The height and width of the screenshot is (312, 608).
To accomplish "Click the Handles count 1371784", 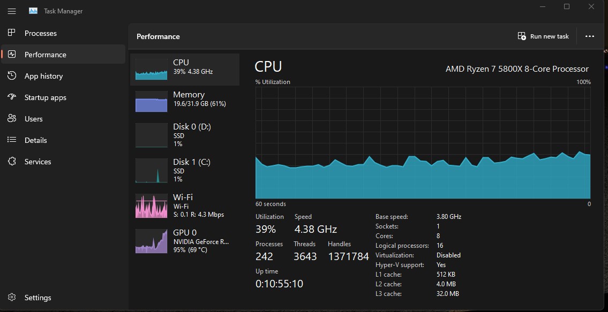I will tap(348, 256).
